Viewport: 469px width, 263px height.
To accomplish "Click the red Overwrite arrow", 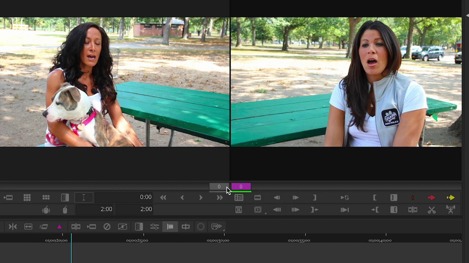I will 431,198.
